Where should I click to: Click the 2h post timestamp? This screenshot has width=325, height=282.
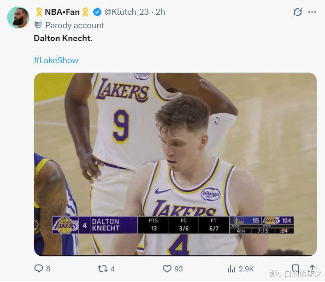160,12
